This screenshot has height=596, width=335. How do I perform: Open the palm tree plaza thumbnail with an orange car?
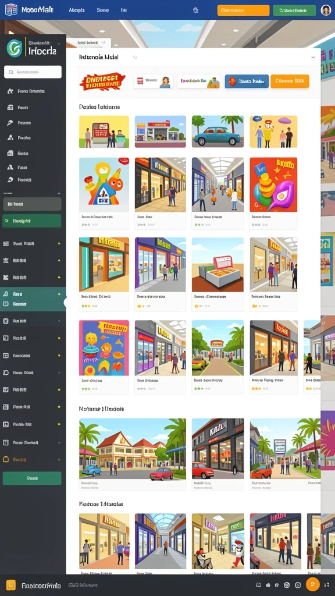coord(285,449)
